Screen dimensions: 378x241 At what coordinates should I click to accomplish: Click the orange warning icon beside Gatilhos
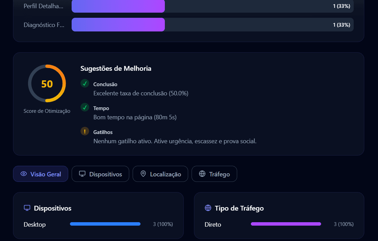[85, 131]
